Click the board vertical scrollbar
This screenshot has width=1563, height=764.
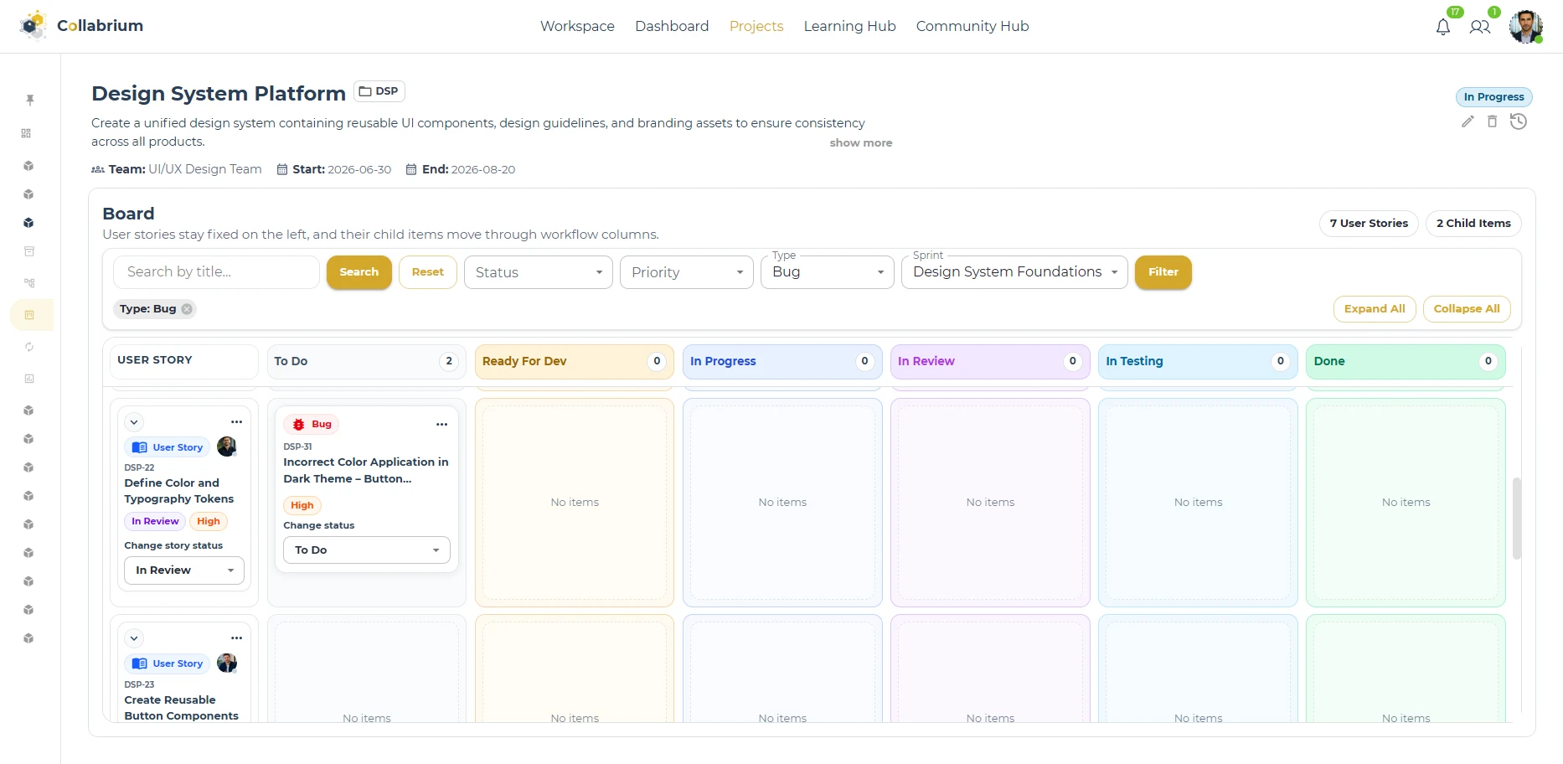point(1517,519)
